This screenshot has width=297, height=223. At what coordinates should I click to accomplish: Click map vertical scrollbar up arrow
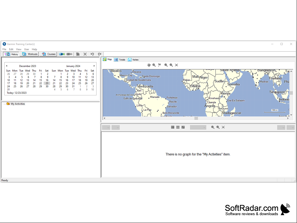[x=291, y=71]
